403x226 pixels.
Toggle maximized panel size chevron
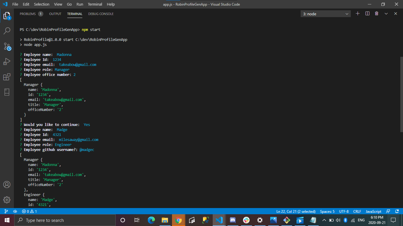point(386,14)
